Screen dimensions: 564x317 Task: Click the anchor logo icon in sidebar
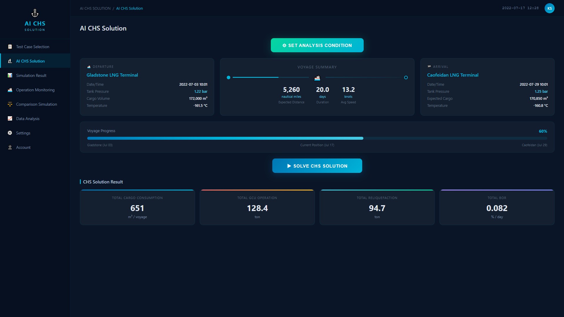click(35, 13)
